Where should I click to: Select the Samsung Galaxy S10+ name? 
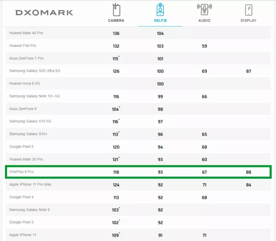[28, 134]
